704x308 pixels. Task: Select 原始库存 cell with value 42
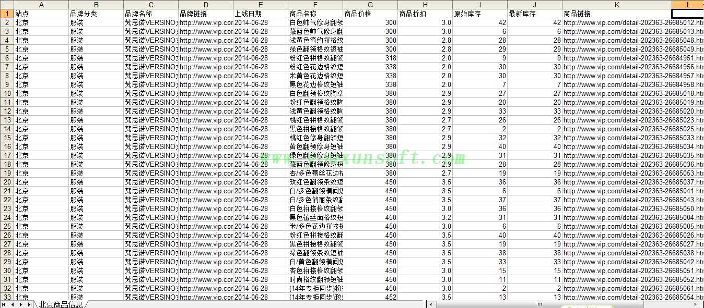click(x=480, y=22)
